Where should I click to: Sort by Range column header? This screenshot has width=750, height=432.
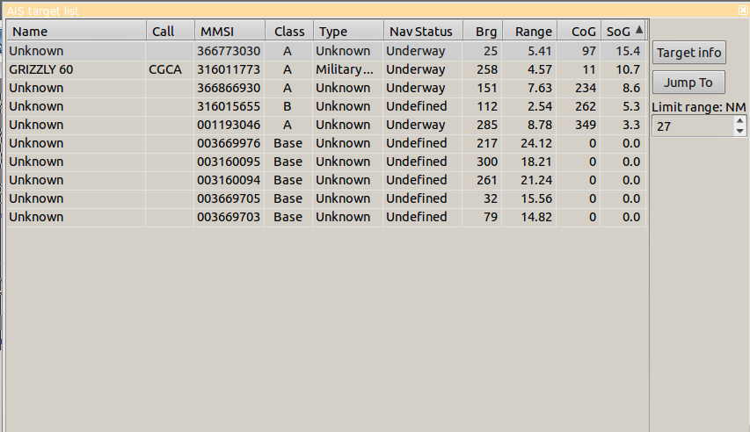click(x=533, y=32)
